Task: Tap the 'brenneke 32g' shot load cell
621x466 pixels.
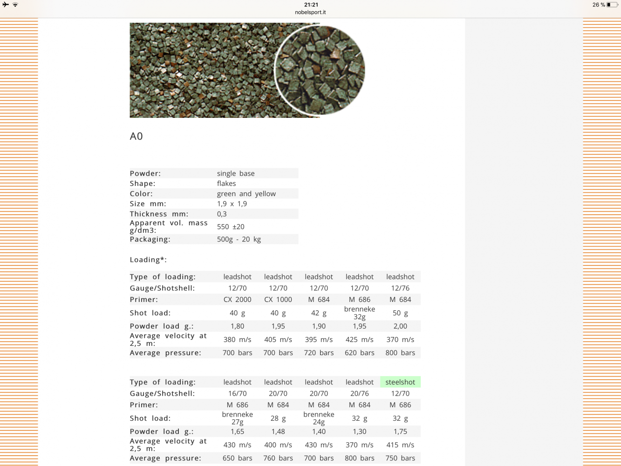Action: [360, 313]
